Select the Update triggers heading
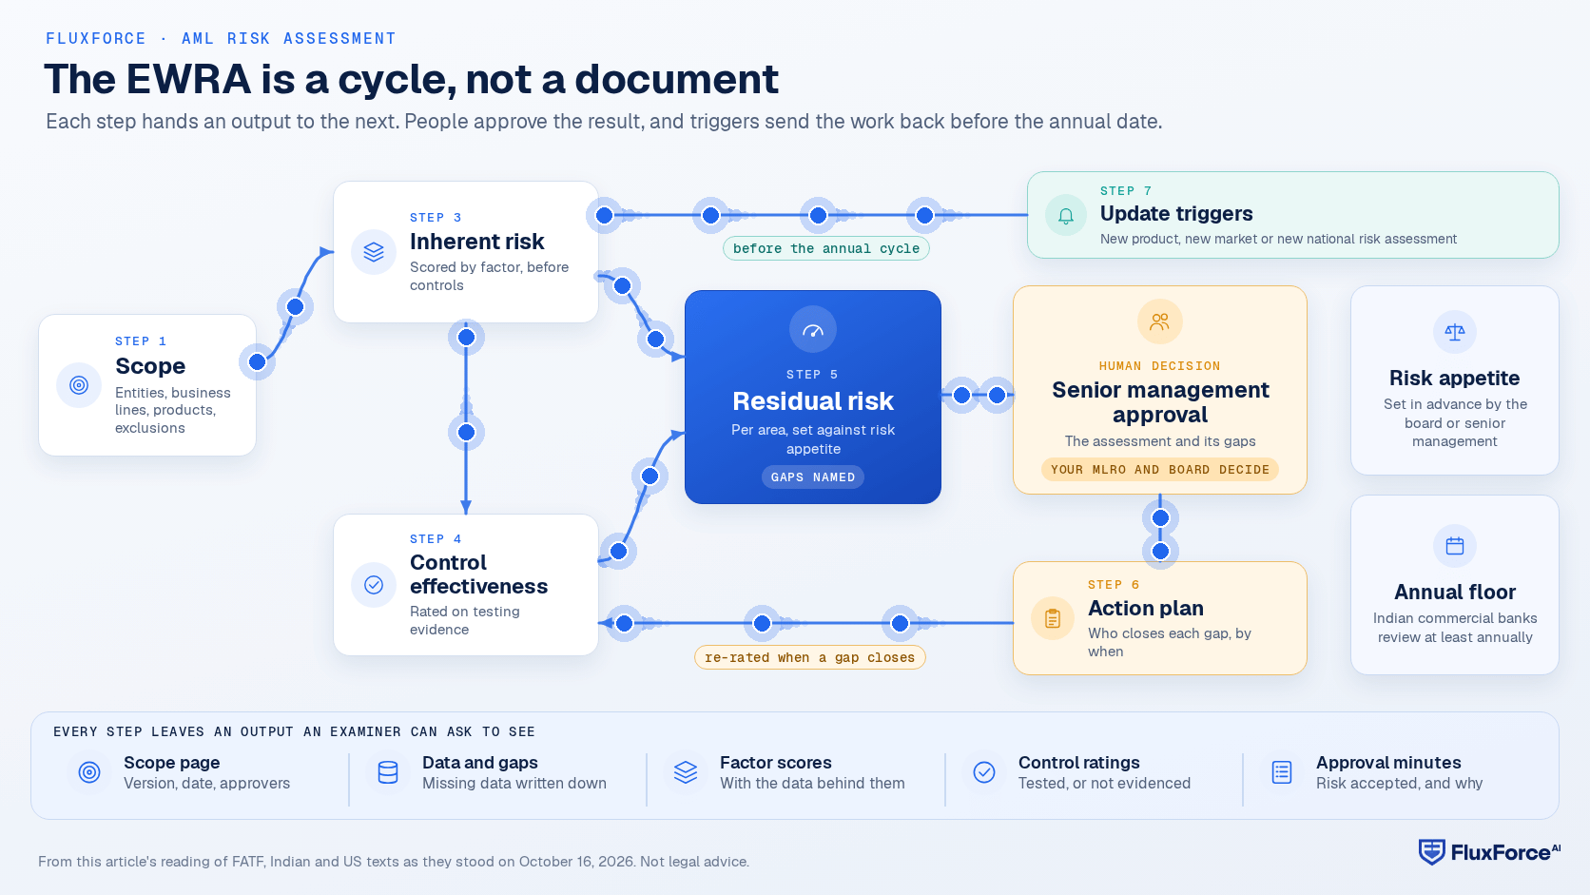Screen dimensions: 1590x895 click(1176, 214)
